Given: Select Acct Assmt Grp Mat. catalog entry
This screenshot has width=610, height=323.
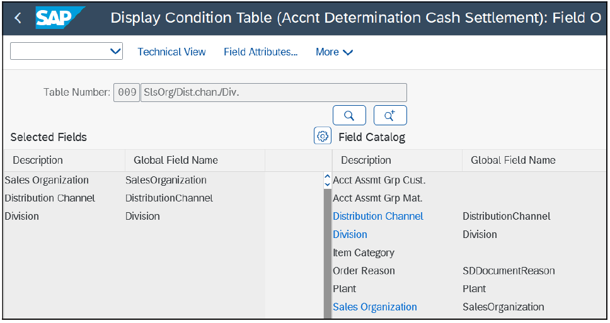Looking at the screenshot, I should coord(377,198).
